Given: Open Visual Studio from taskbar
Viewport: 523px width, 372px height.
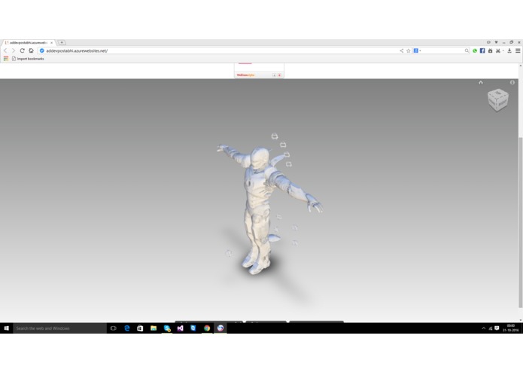Looking at the screenshot, I should tap(180, 328).
